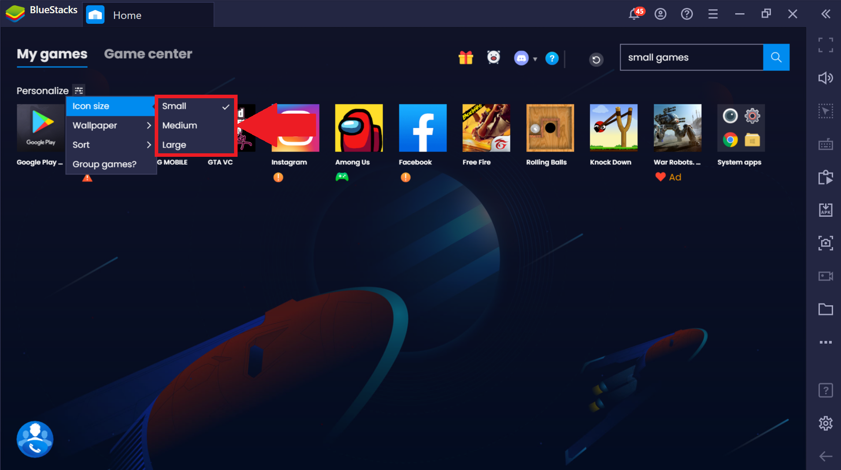Click the volume speaker icon

point(826,78)
